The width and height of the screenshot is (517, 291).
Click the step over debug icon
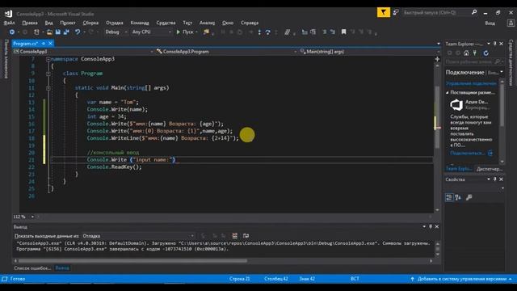267,32
